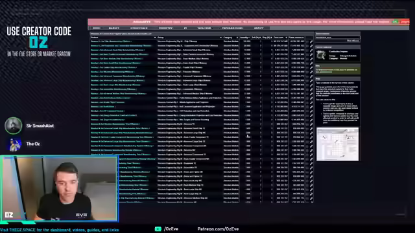Switch to the ABOUT tab
This screenshot has width=415, height=233.
pyautogui.click(x=259, y=28)
